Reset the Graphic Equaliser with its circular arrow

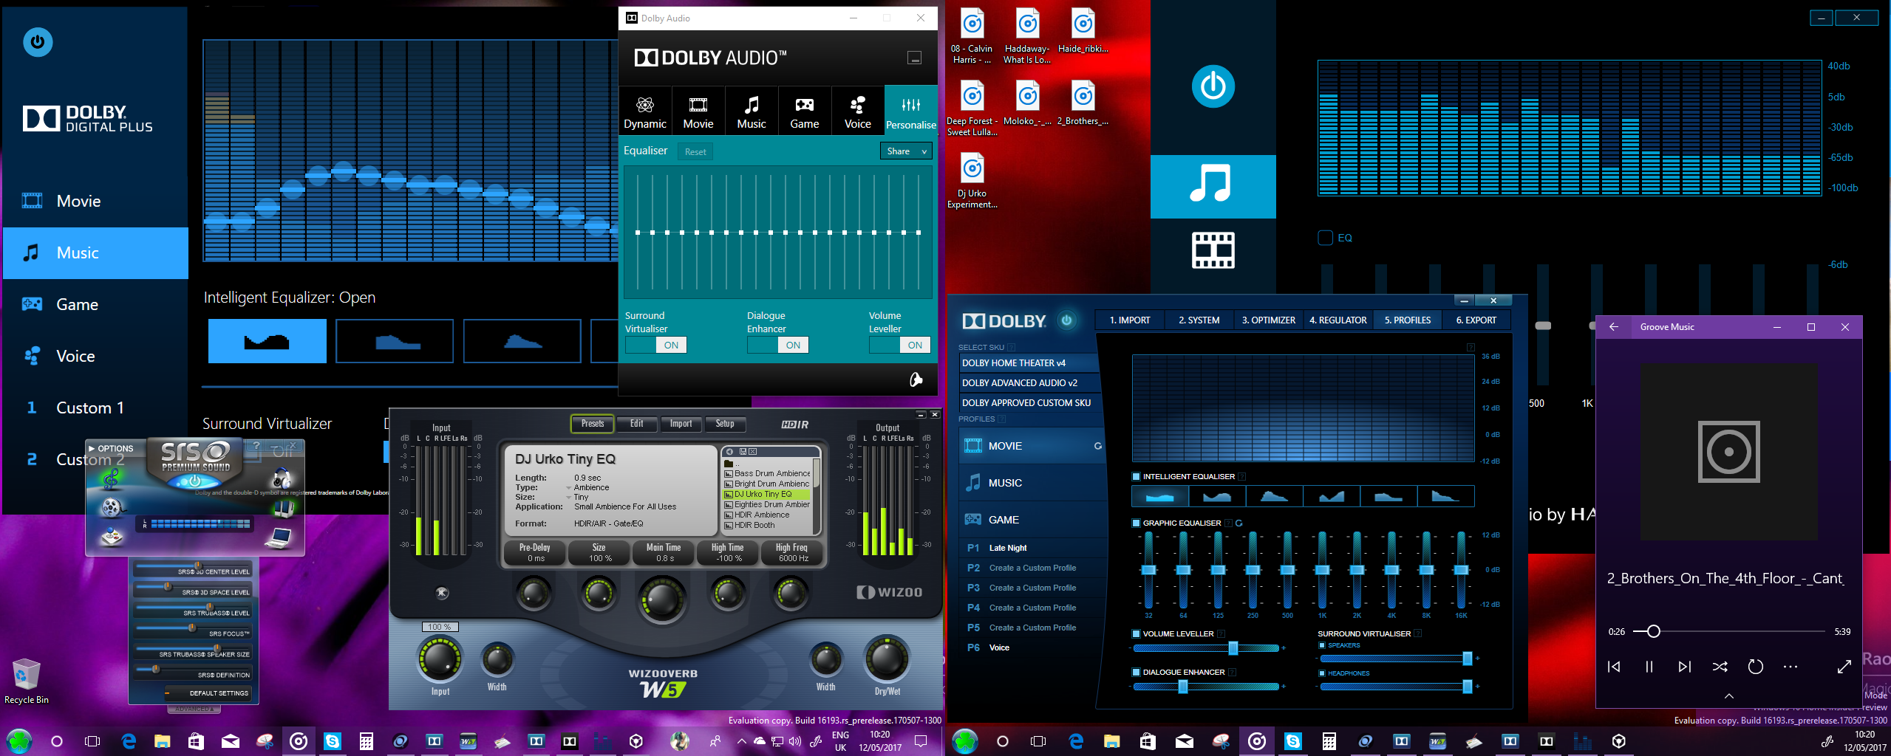[x=1239, y=523]
